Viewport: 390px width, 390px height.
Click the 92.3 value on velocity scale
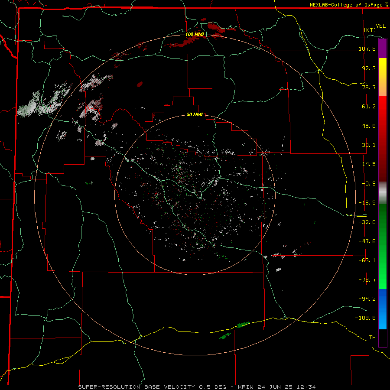tap(369, 68)
